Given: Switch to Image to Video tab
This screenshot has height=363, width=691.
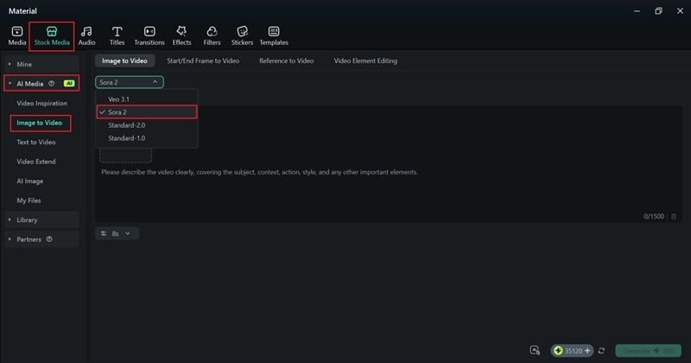Looking at the screenshot, I should [124, 60].
